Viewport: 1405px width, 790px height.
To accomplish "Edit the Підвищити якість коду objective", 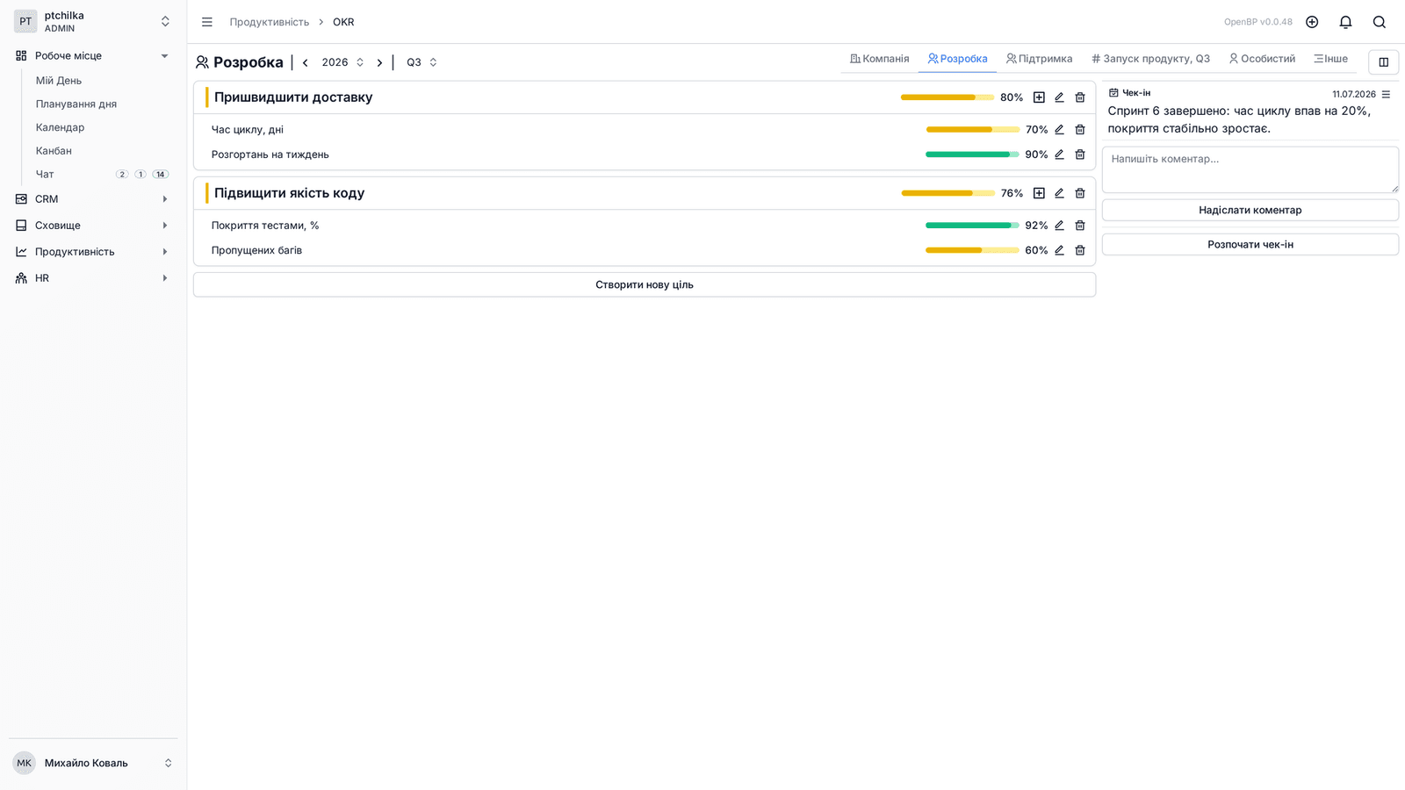I will 1059,193.
